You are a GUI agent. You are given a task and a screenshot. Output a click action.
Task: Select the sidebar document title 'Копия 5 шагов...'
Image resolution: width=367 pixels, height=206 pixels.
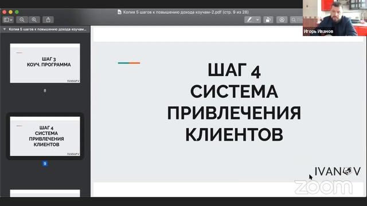coord(48,29)
